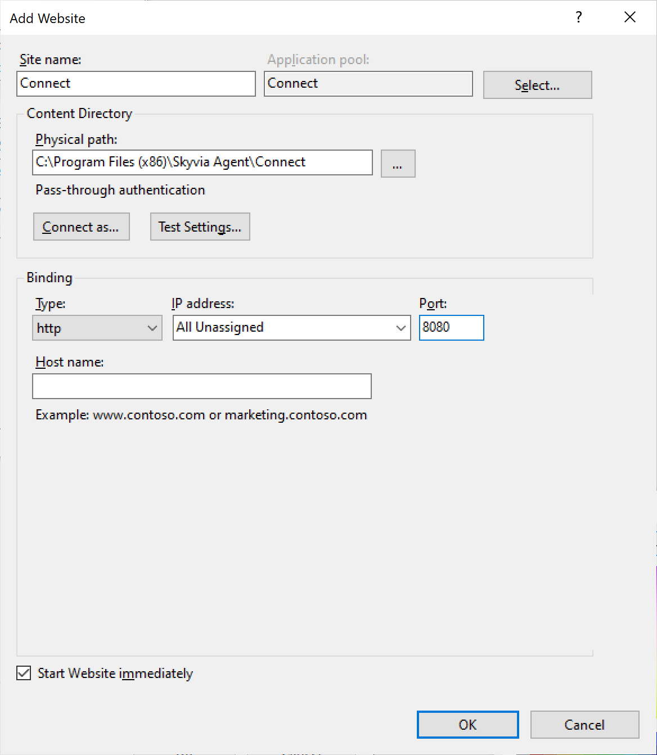The width and height of the screenshot is (657, 755).
Task: Open the Connect as... settings
Action: (81, 227)
